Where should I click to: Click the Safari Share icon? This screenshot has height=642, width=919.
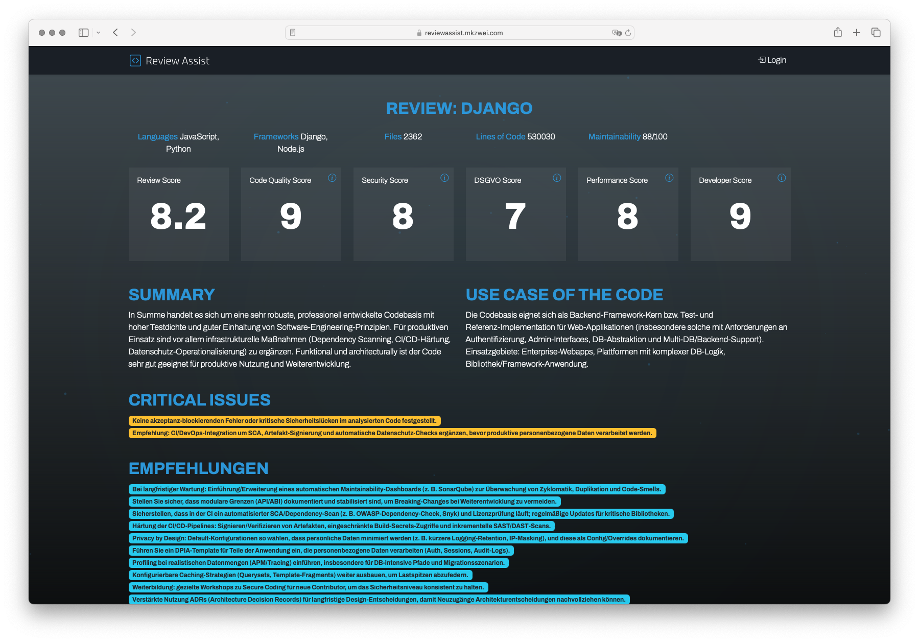pyautogui.click(x=838, y=33)
